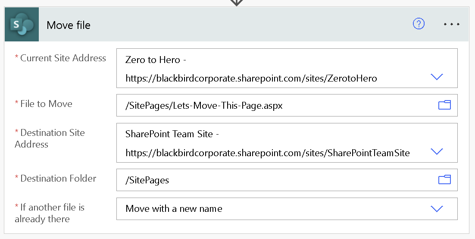Click the Current Site Address label
Screen dimensions: 475x239
click(63, 58)
